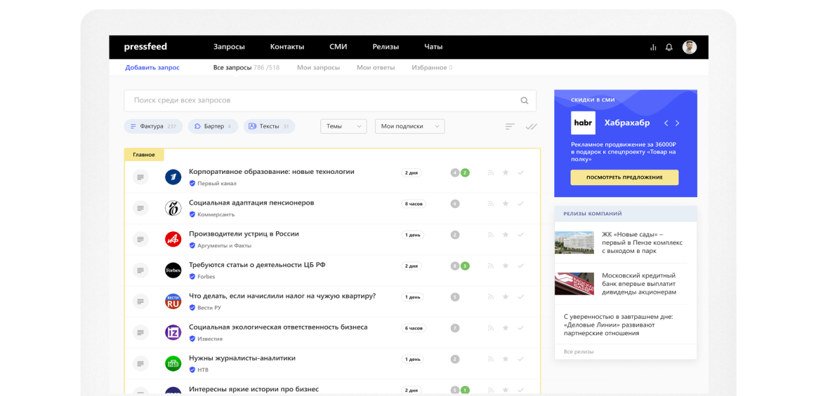
Task: Show previous offer in Скидки в СМИ
Action: pyautogui.click(x=666, y=123)
